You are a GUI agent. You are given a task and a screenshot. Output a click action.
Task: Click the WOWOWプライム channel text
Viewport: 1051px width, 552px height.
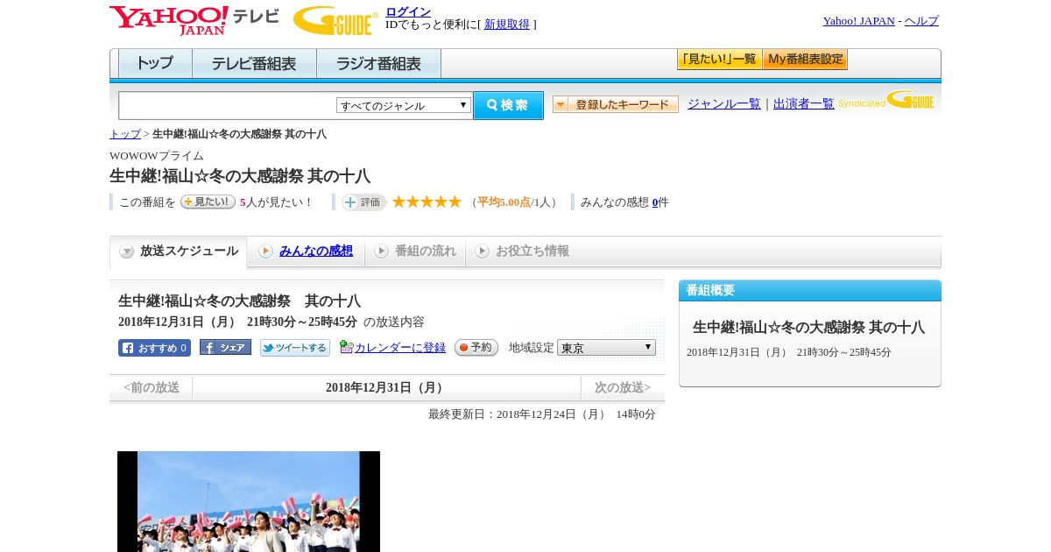coord(157,156)
